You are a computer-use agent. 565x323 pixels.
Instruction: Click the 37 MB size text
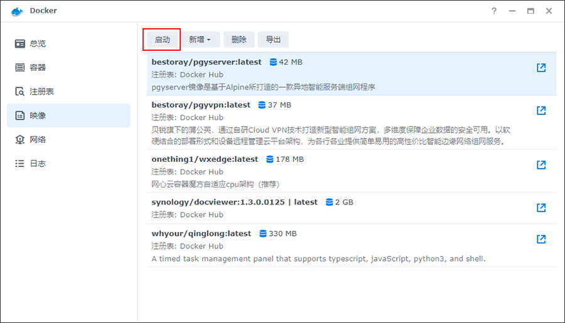click(x=279, y=105)
